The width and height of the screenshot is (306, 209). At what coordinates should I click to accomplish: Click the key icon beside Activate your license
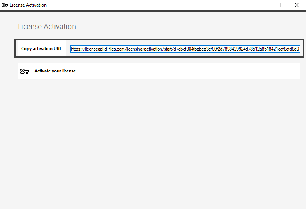pyautogui.click(x=24, y=71)
